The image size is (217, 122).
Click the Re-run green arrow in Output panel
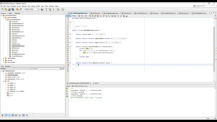67,88
